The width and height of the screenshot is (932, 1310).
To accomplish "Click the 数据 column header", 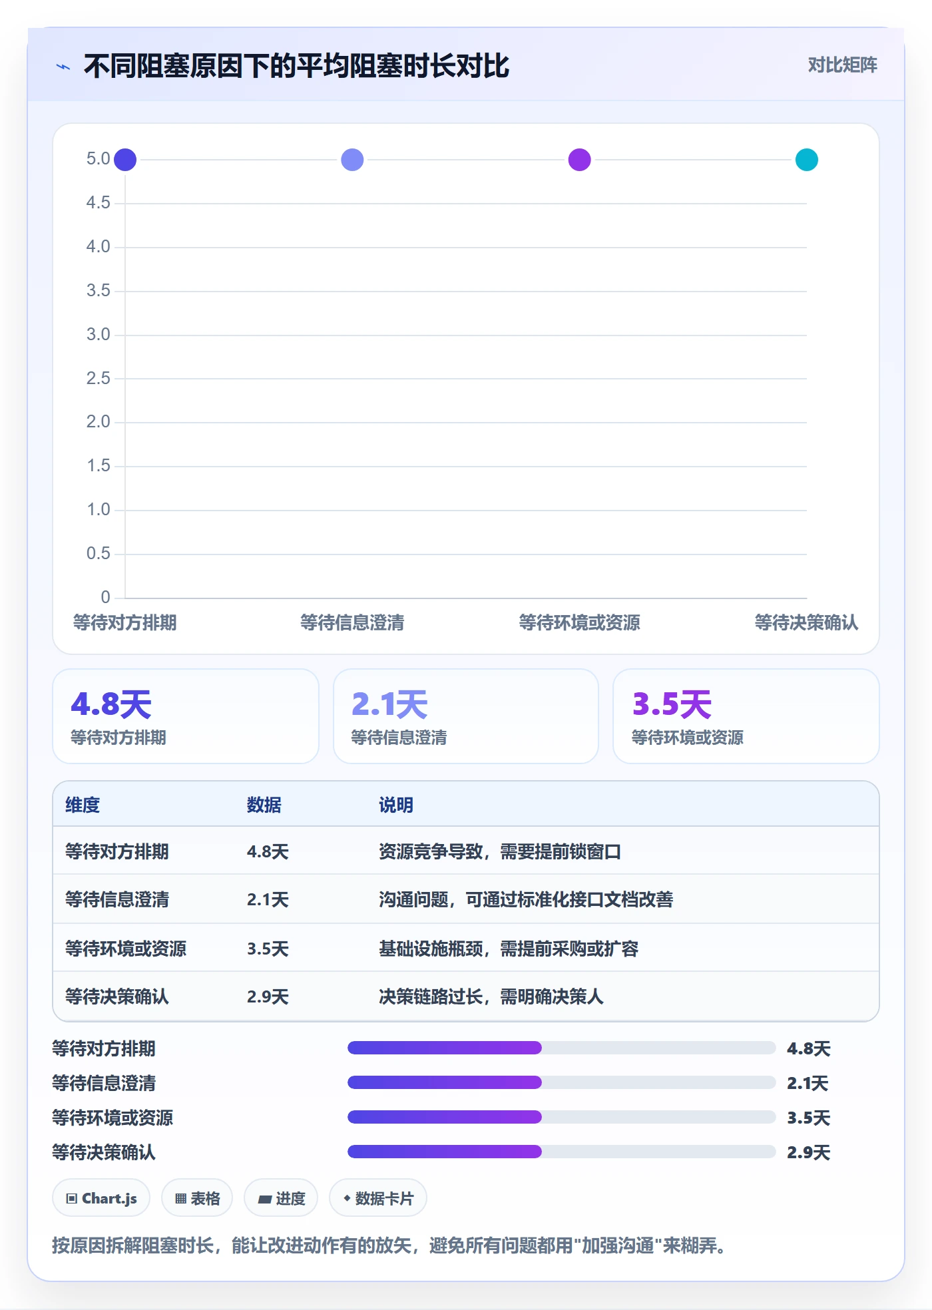I will pos(264,805).
